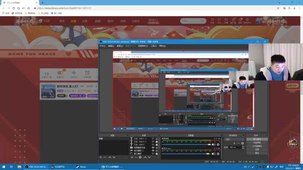Viewport: 303px width, 170px height.
Task: Move scene up with arrow in Scenes panel
Action: (110, 157)
